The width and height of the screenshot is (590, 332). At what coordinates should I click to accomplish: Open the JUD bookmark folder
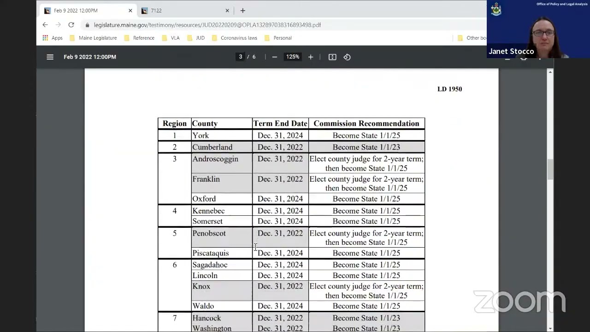[x=195, y=38]
